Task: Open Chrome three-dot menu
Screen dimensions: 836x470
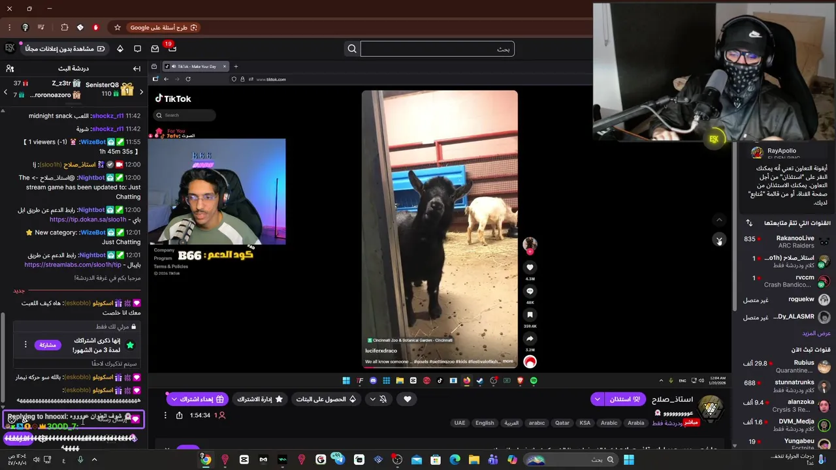Action: click(x=9, y=27)
